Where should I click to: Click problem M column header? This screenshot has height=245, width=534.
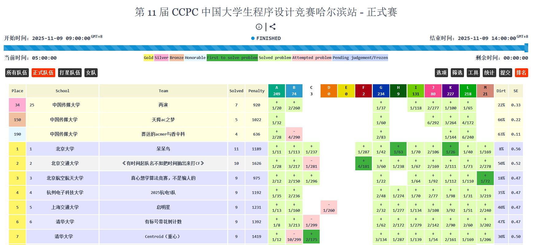pyautogui.click(x=485, y=91)
